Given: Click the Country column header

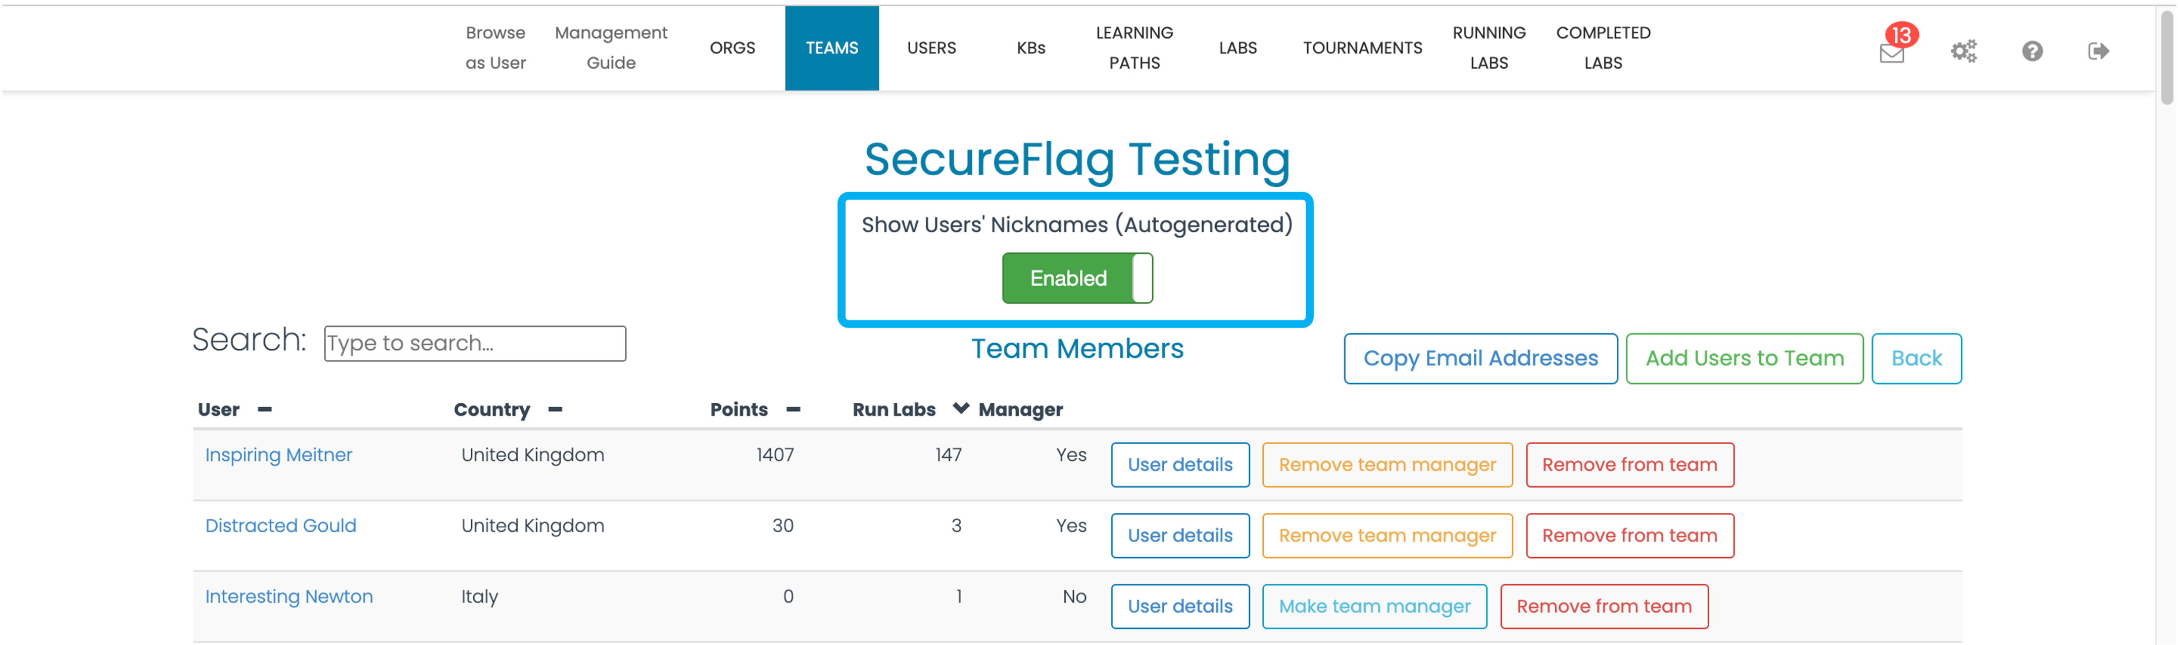Looking at the screenshot, I should (492, 409).
